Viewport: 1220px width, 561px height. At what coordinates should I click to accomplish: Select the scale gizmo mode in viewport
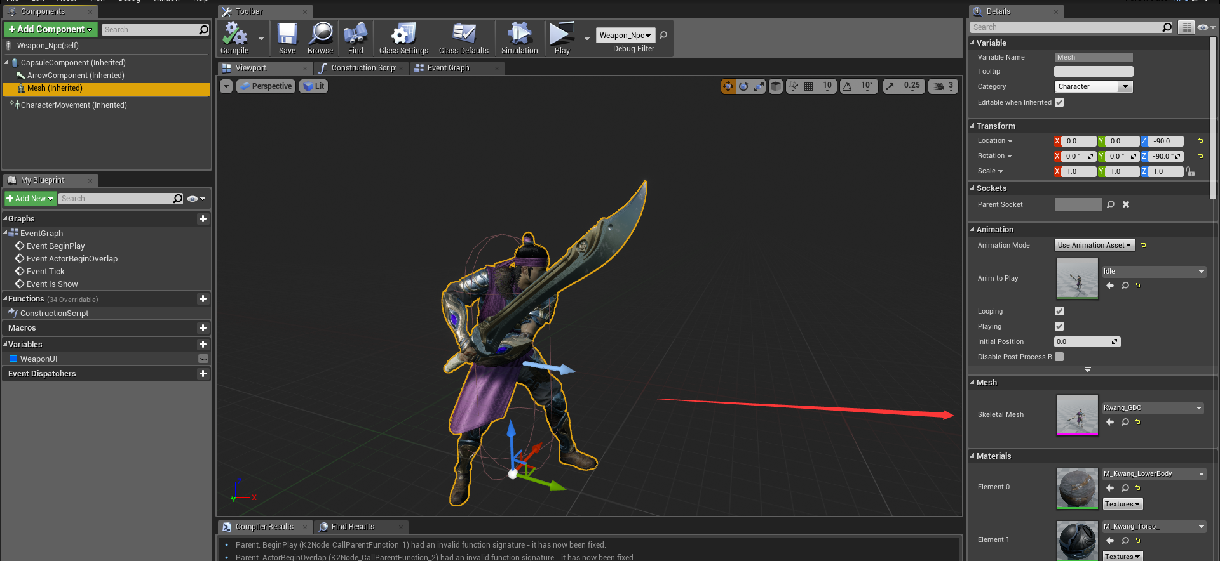759,86
